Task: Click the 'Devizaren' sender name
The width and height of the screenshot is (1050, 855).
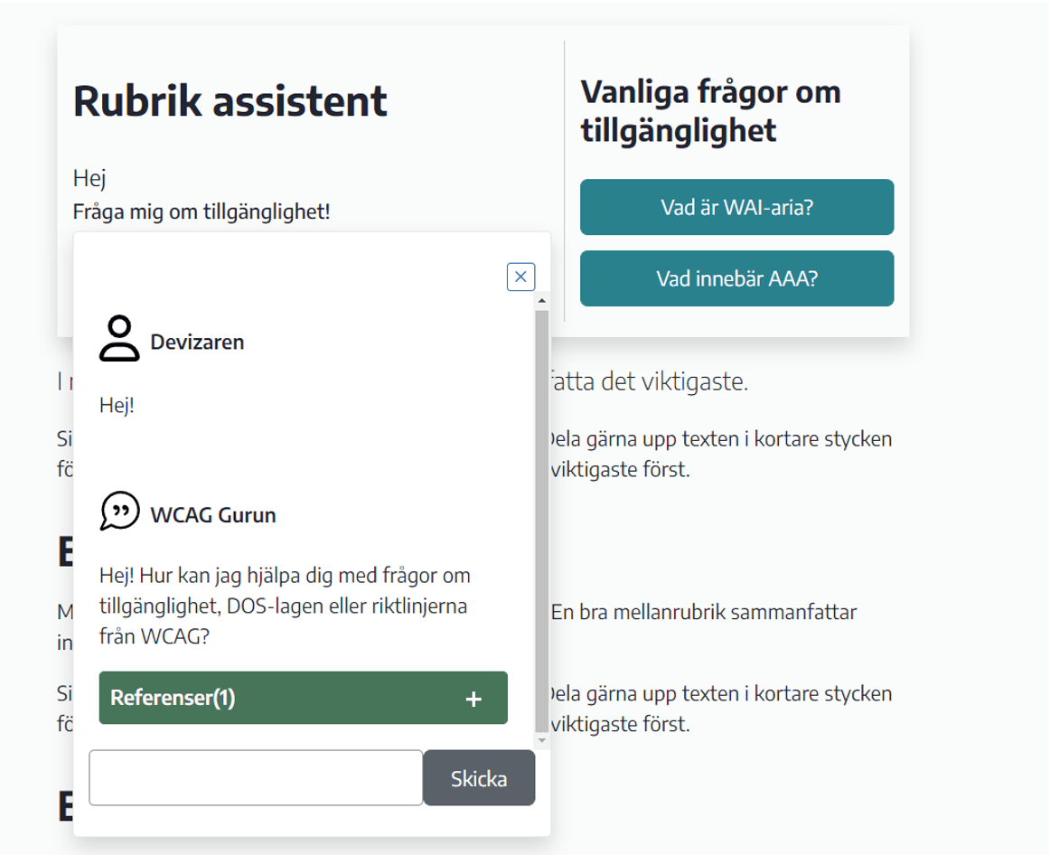Action: [x=197, y=342]
